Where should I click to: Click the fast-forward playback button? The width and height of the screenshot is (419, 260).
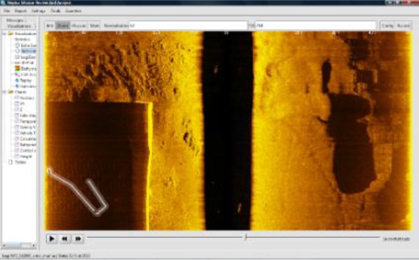tap(78, 239)
